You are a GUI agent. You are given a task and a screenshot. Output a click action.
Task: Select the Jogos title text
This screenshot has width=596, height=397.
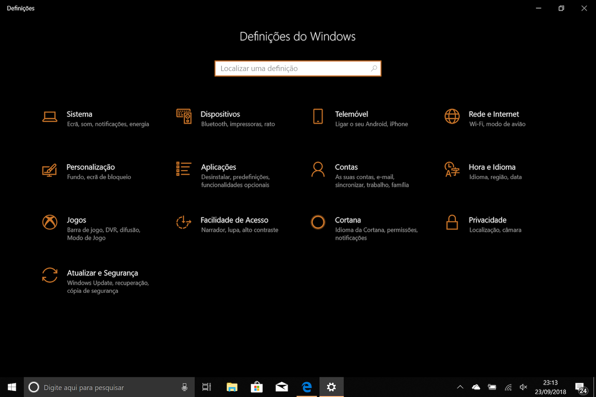[x=76, y=220]
